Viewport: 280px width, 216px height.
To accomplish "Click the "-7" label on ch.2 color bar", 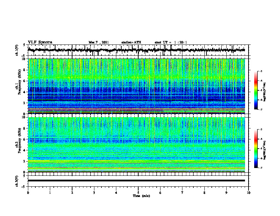I will 261,168.
